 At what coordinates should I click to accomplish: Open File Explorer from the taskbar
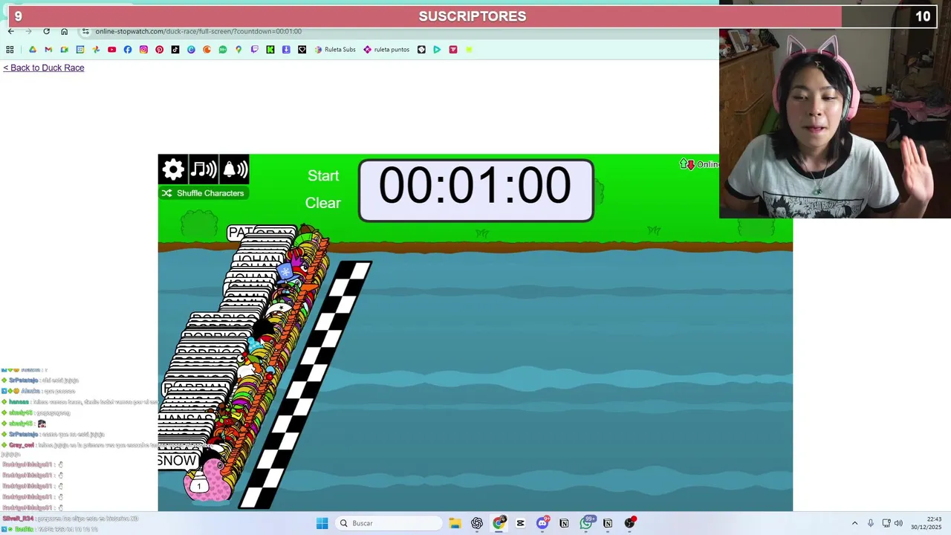(455, 523)
